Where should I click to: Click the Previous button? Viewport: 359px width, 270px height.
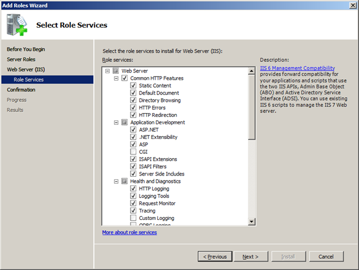(x=215, y=256)
